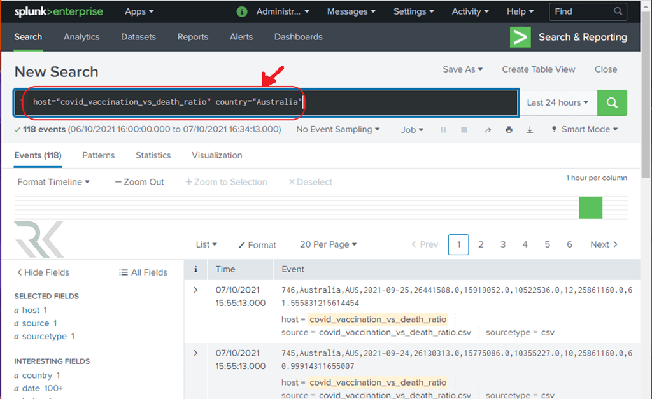Go to results page 5
The height and width of the screenshot is (399, 652).
click(x=547, y=244)
